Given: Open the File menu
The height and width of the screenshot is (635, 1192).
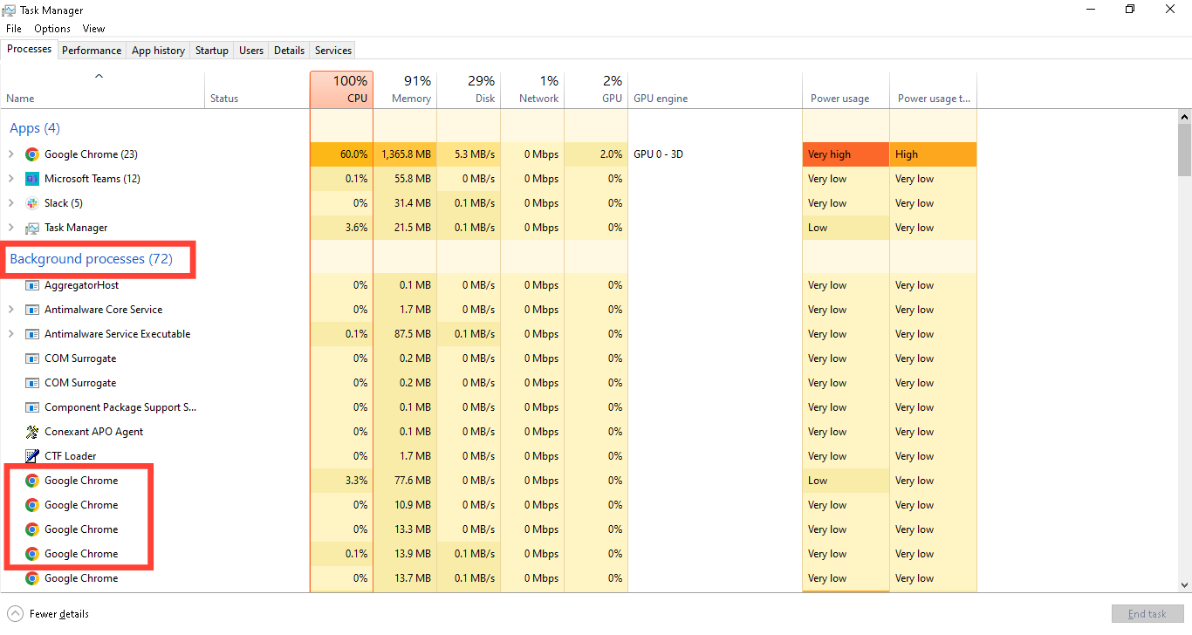Looking at the screenshot, I should point(14,29).
